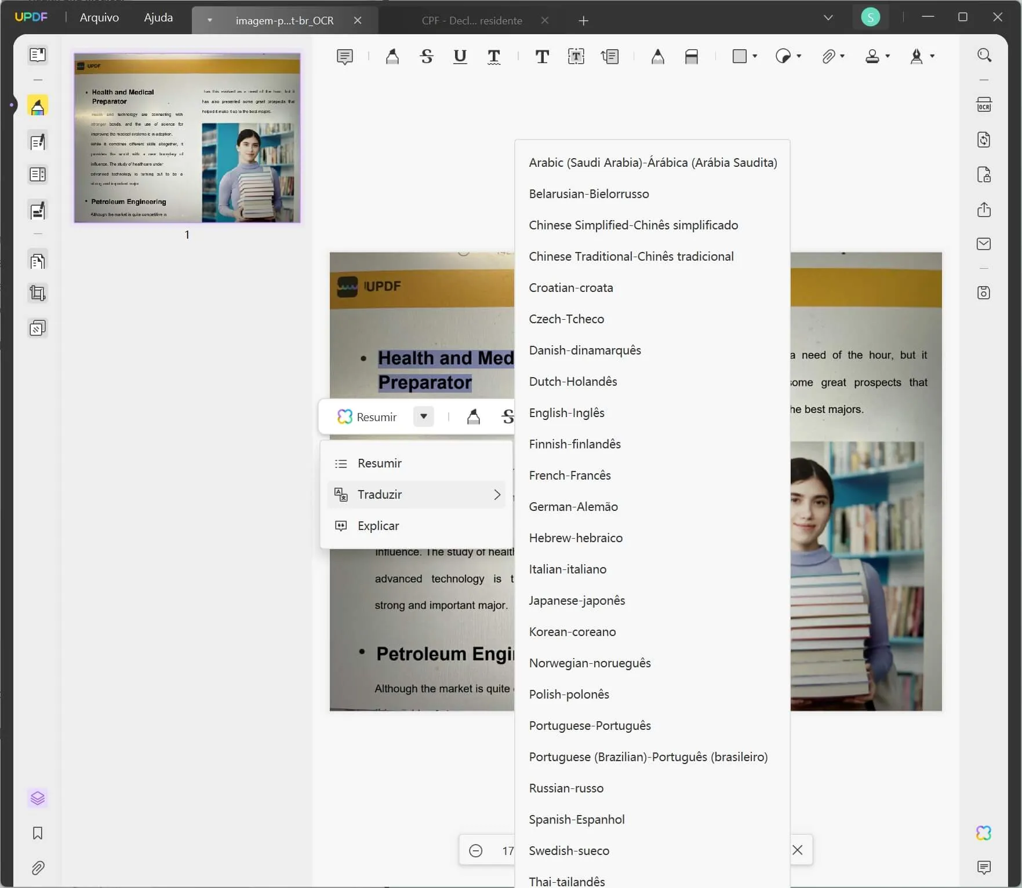Expand the tab list dropdown arrow

pos(210,20)
